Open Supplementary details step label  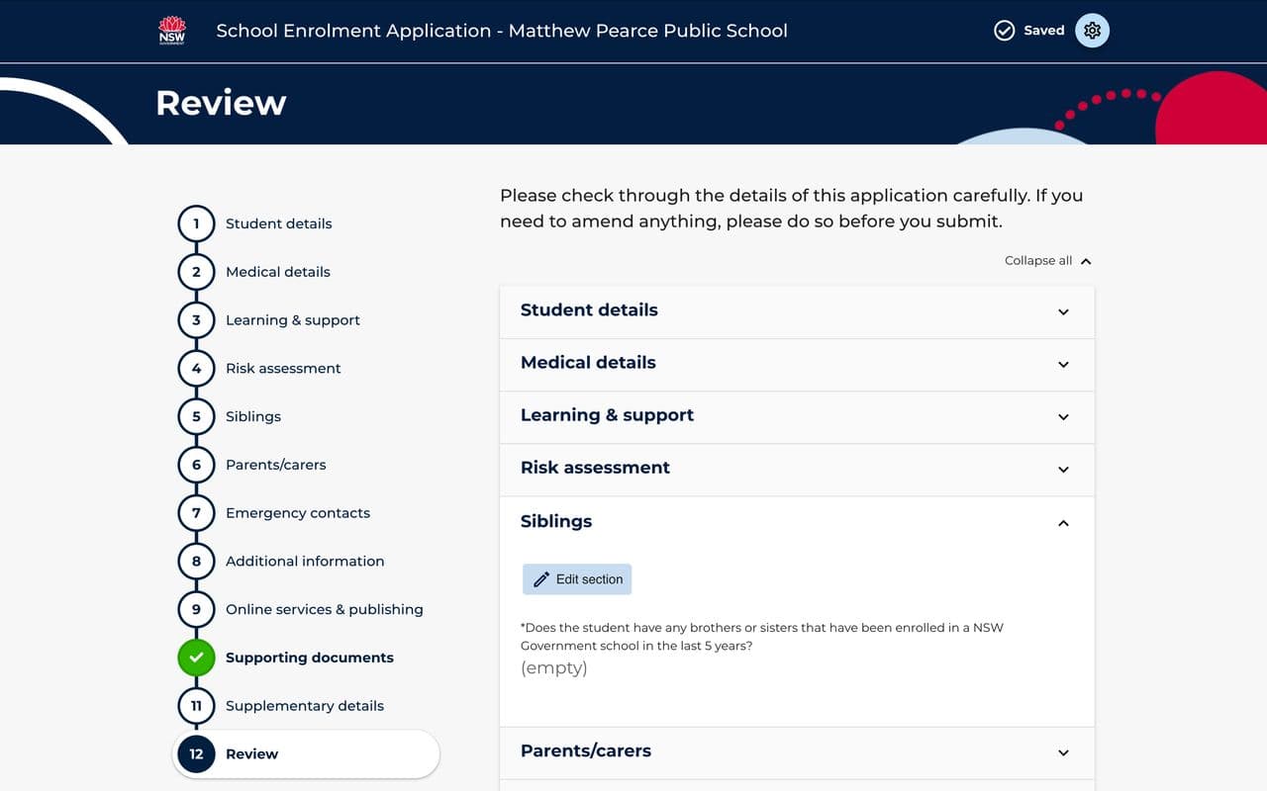(x=305, y=706)
